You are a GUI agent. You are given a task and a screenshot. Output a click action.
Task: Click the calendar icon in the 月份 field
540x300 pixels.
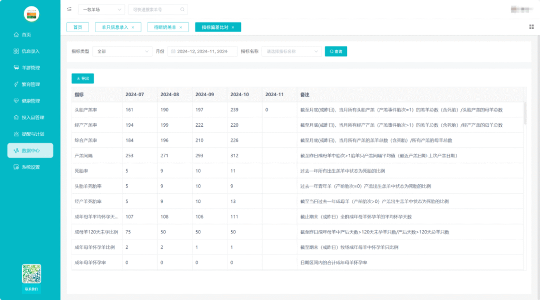[x=173, y=51]
